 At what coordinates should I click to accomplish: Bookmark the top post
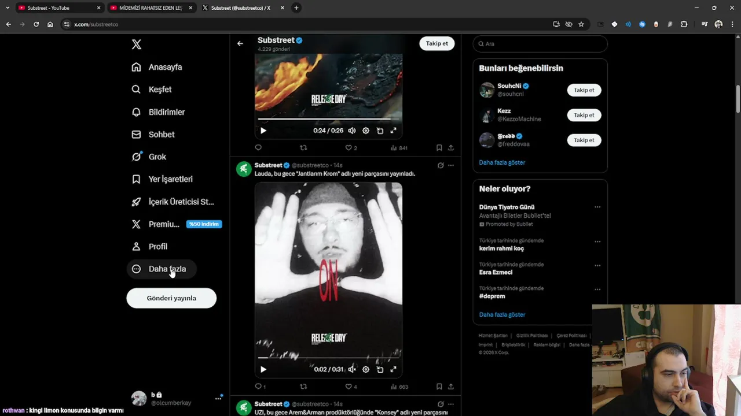point(439,148)
